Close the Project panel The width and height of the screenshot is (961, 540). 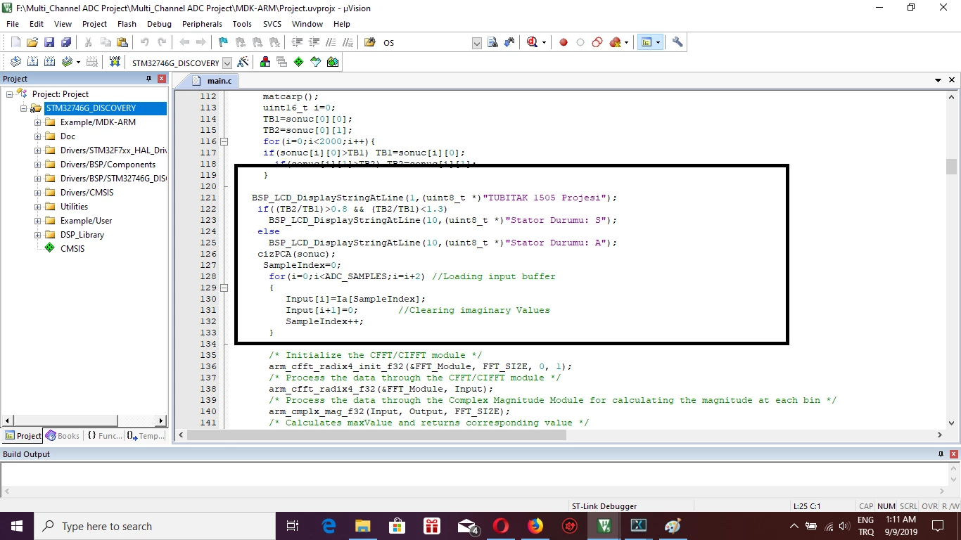(162, 79)
